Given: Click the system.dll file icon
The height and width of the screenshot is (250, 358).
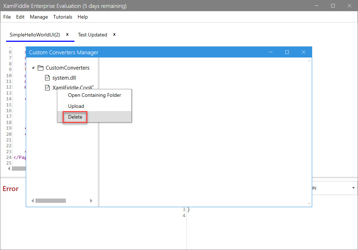Looking at the screenshot, I should click(x=47, y=78).
